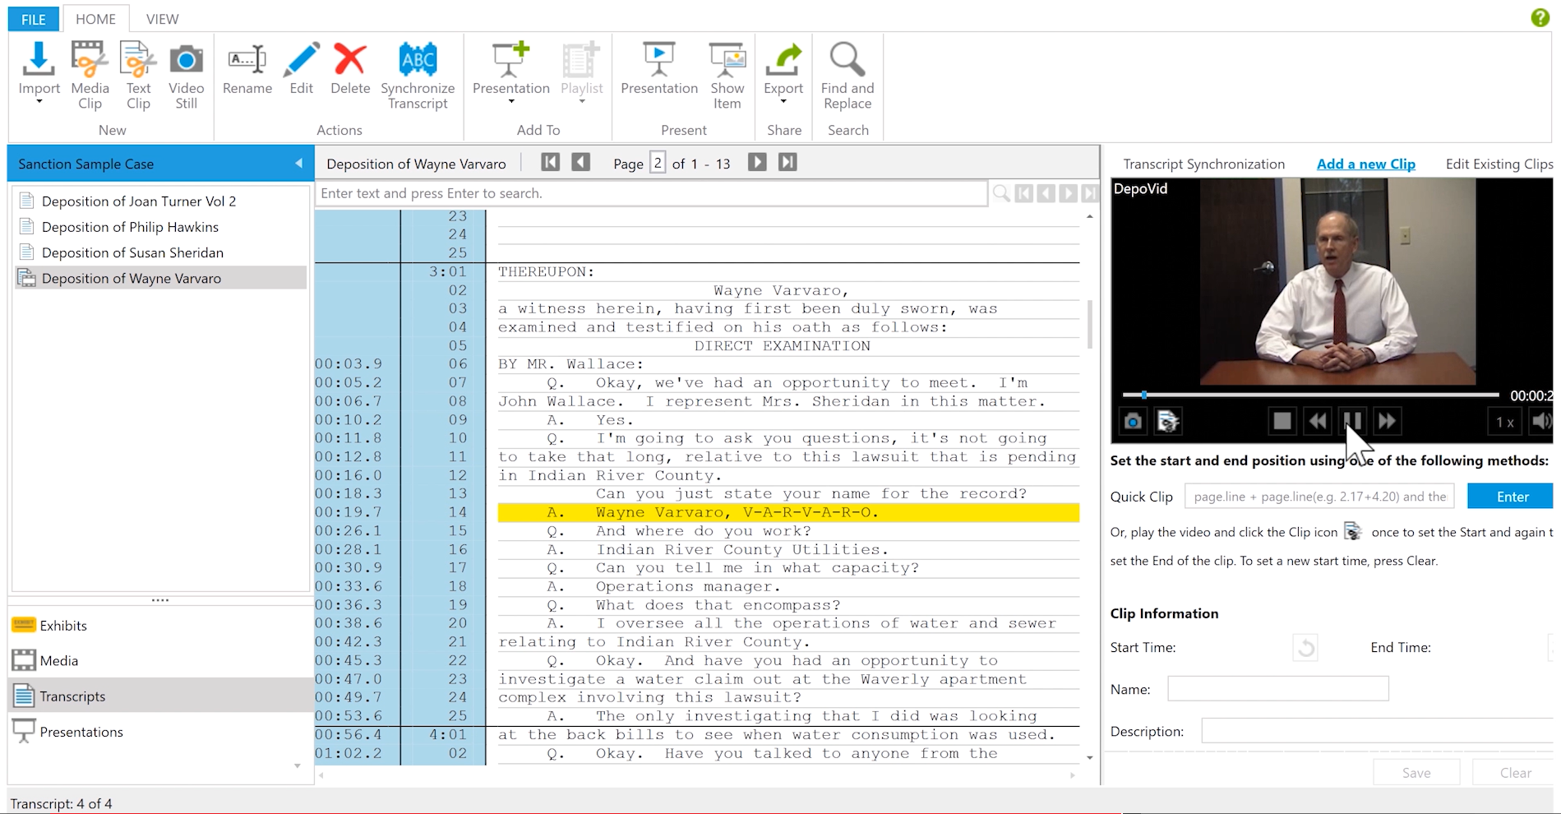This screenshot has width=1561, height=814.
Task: Switch to the VIEW ribbon tab
Action: (x=162, y=19)
